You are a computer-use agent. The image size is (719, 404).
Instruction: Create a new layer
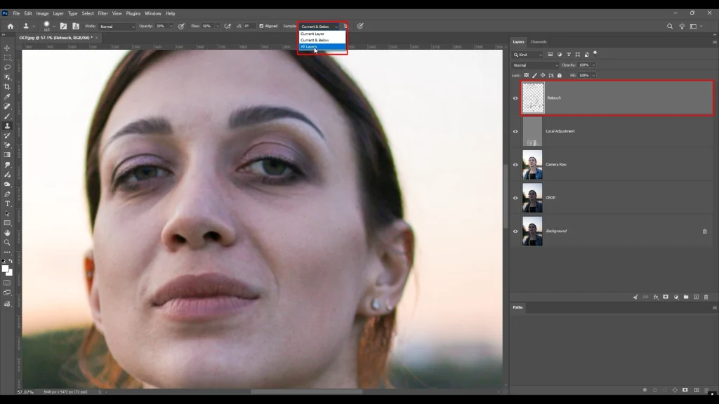pyautogui.click(x=696, y=297)
